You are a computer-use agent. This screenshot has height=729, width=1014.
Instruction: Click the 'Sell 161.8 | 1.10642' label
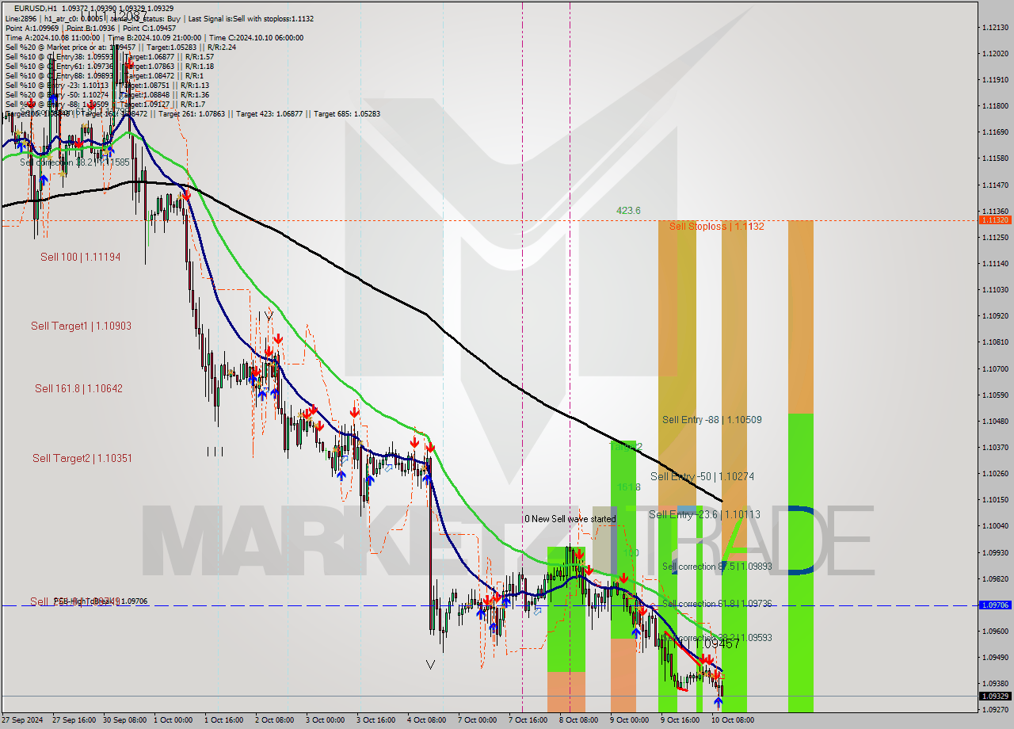(x=78, y=388)
